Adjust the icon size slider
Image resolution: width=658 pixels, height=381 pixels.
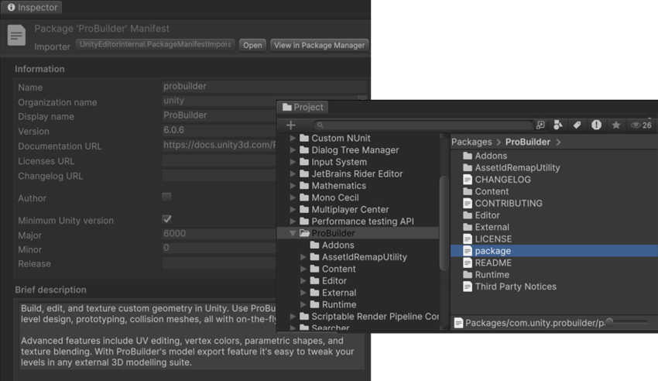pos(611,321)
